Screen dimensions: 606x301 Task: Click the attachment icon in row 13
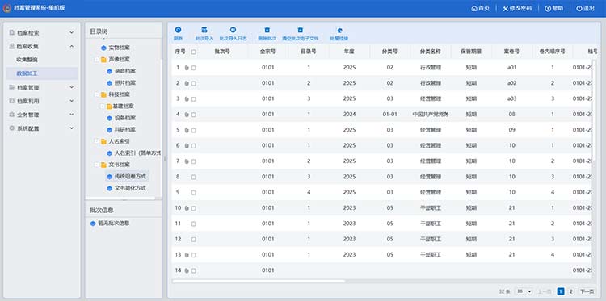point(187,255)
